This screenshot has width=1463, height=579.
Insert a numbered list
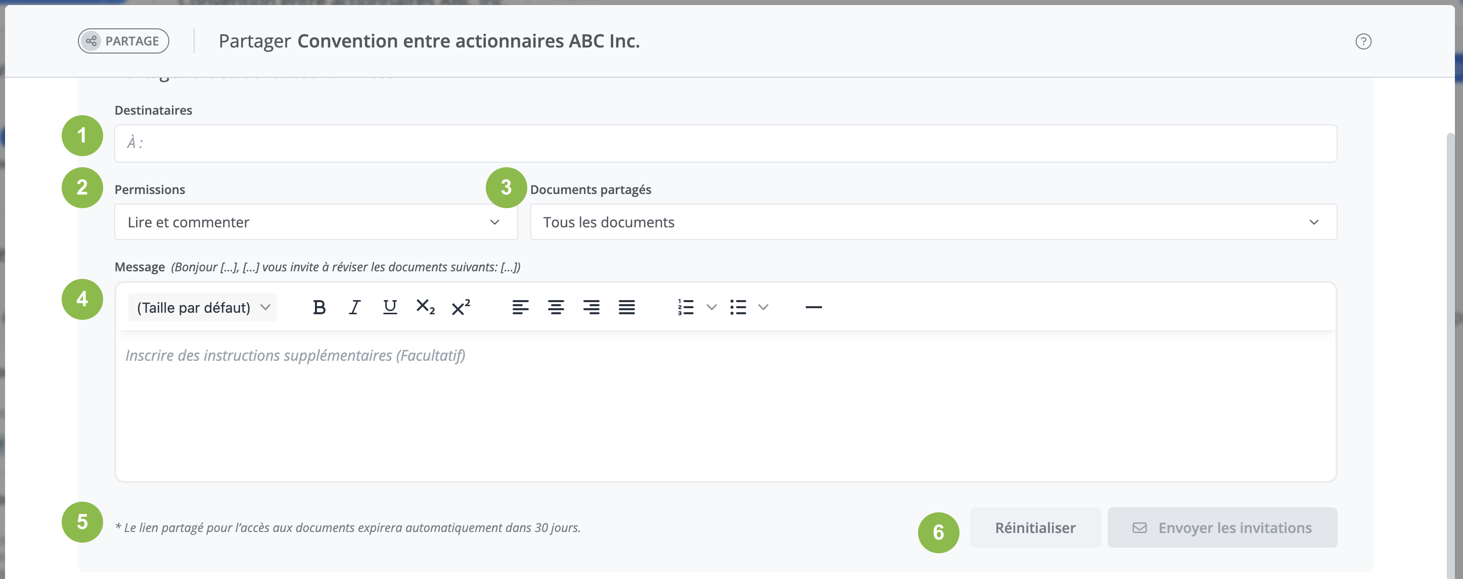click(685, 307)
